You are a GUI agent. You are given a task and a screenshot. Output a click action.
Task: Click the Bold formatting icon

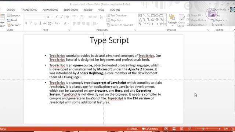(x=26, y=23)
